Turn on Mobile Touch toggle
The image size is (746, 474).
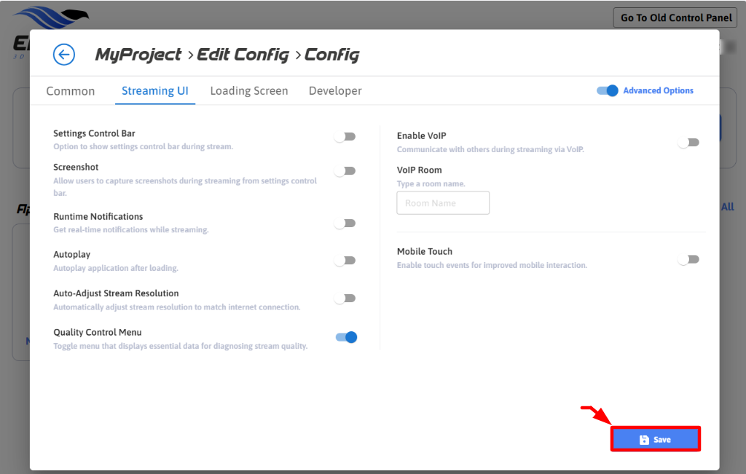click(688, 259)
